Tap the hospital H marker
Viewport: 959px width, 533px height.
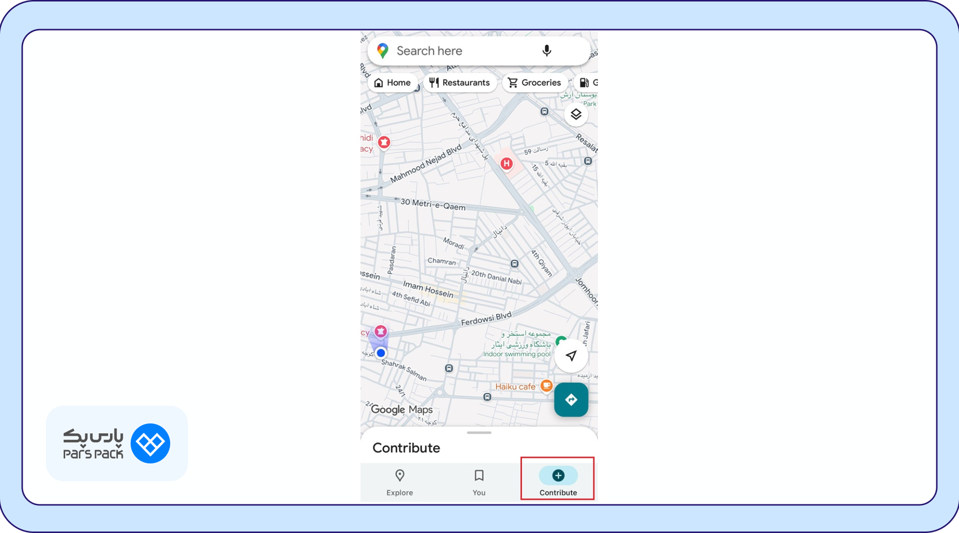(x=507, y=163)
